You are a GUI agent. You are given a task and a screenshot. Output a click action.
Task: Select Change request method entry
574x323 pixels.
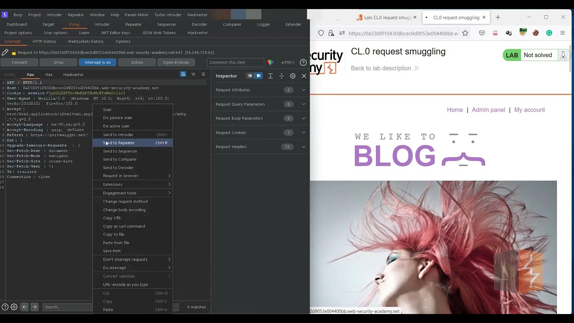pos(133,201)
